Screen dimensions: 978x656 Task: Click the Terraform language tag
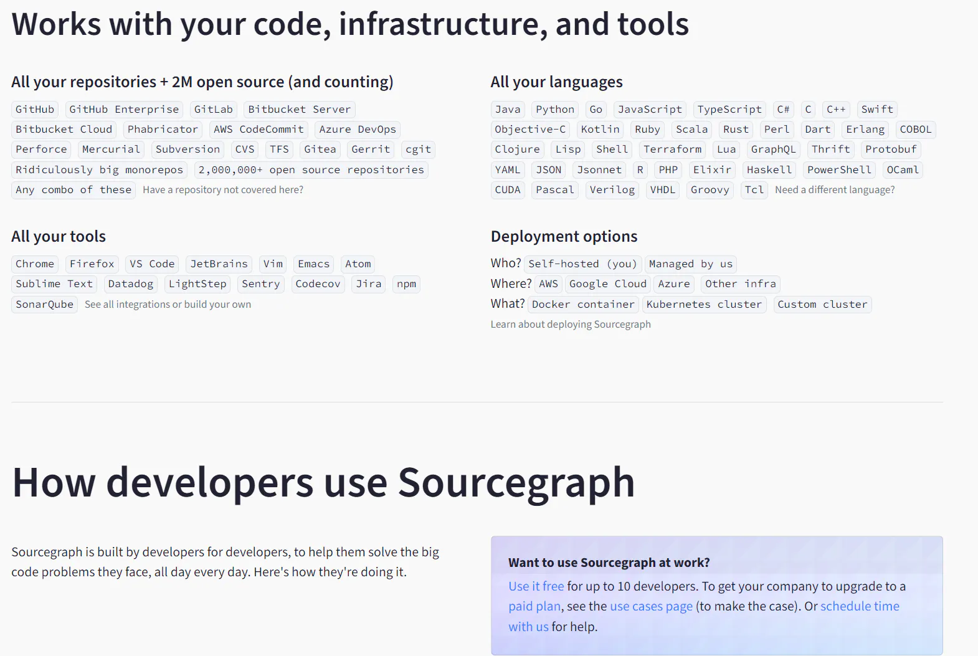point(673,149)
